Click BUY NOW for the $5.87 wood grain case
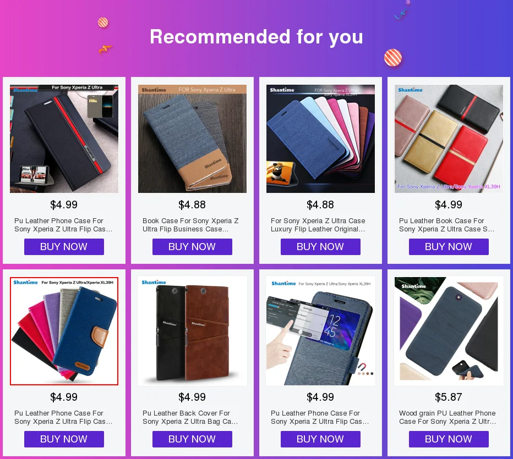 (x=449, y=439)
